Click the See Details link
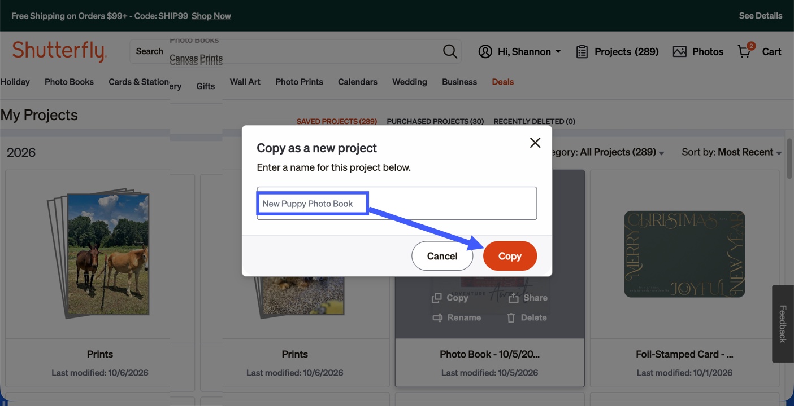The image size is (794, 406). coord(761,16)
